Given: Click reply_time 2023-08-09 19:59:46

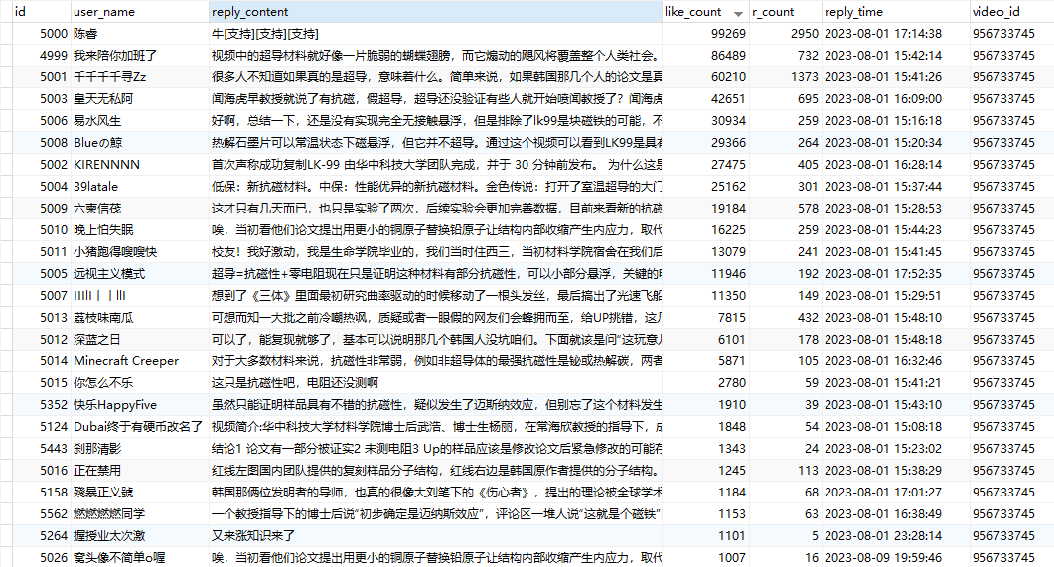Looking at the screenshot, I should [x=883, y=558].
